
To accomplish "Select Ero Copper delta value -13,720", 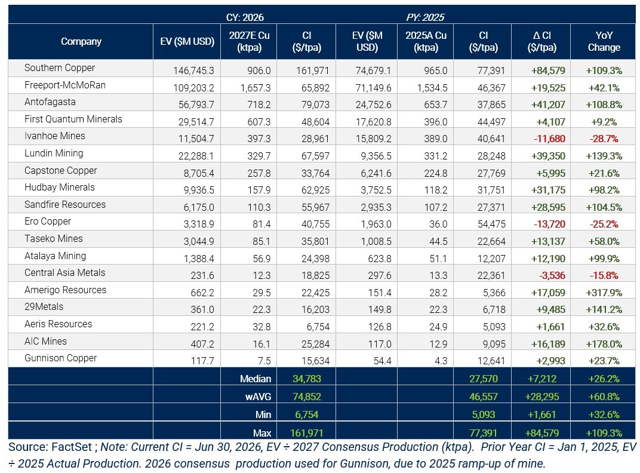I will [x=549, y=224].
